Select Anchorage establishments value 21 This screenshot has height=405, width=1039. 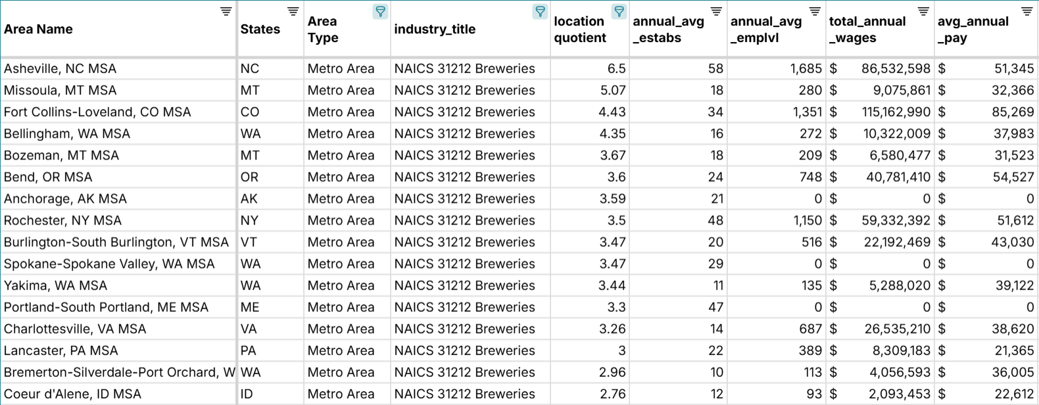[x=716, y=198]
